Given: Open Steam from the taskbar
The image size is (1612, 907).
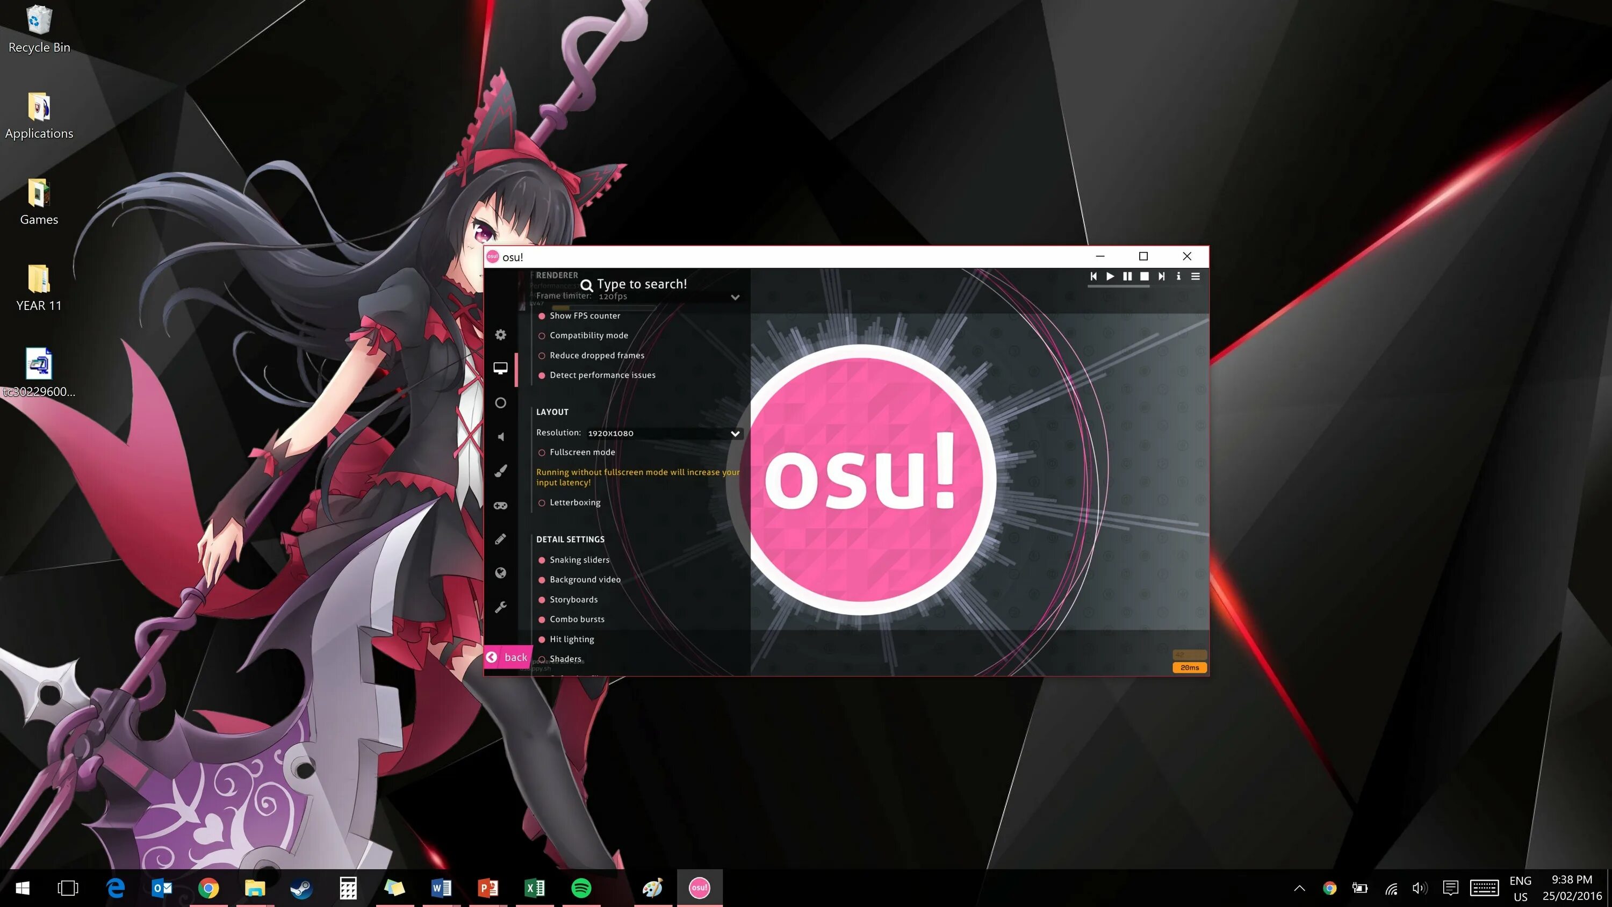Looking at the screenshot, I should click(x=301, y=888).
